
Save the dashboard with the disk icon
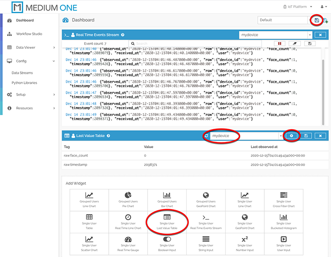click(316, 20)
